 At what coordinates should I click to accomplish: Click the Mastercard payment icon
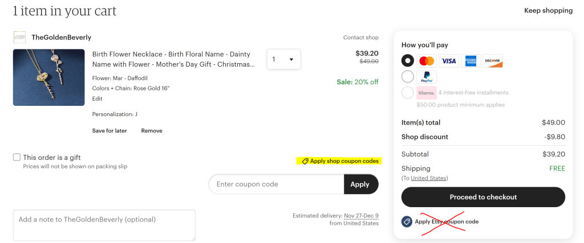(426, 61)
